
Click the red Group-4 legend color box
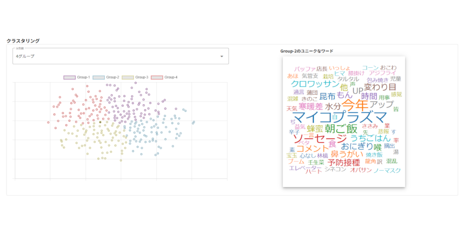[156, 78]
